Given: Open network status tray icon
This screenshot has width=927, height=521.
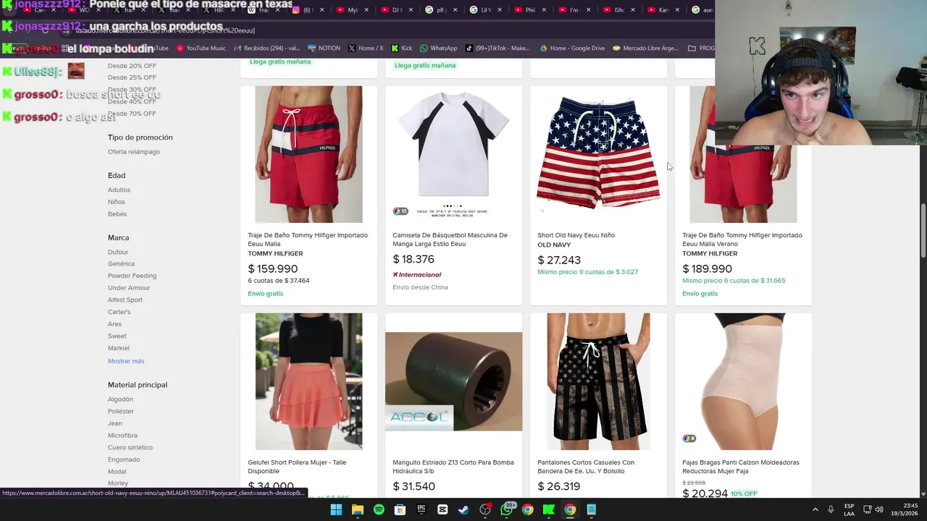Looking at the screenshot, I should [x=867, y=509].
